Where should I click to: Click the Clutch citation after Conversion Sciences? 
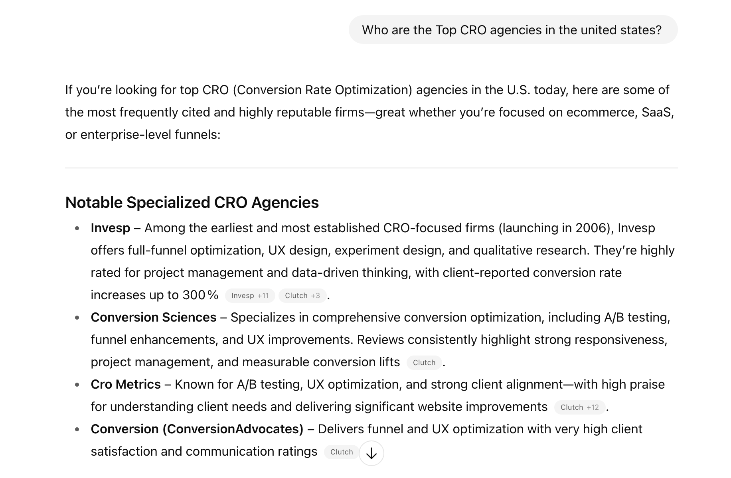click(424, 363)
